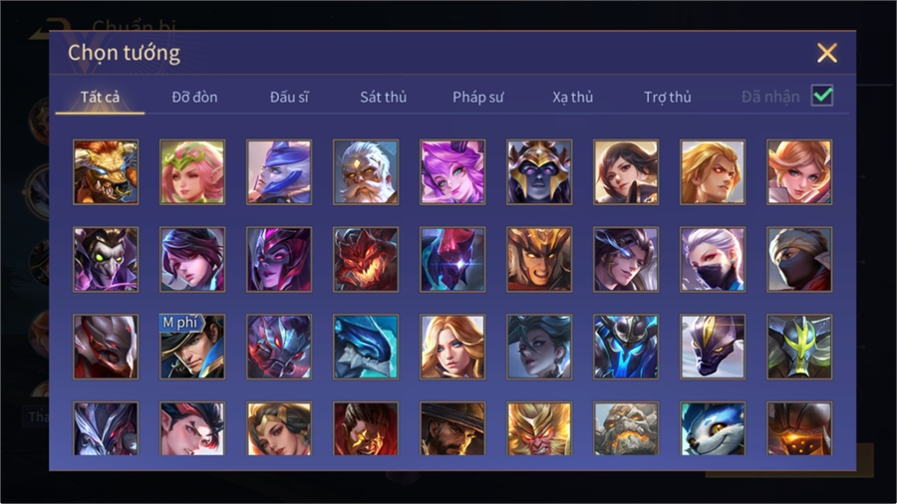Screen dimensions: 897x504
Task: Select the orange beast hero portrait
Action: [x=106, y=172]
